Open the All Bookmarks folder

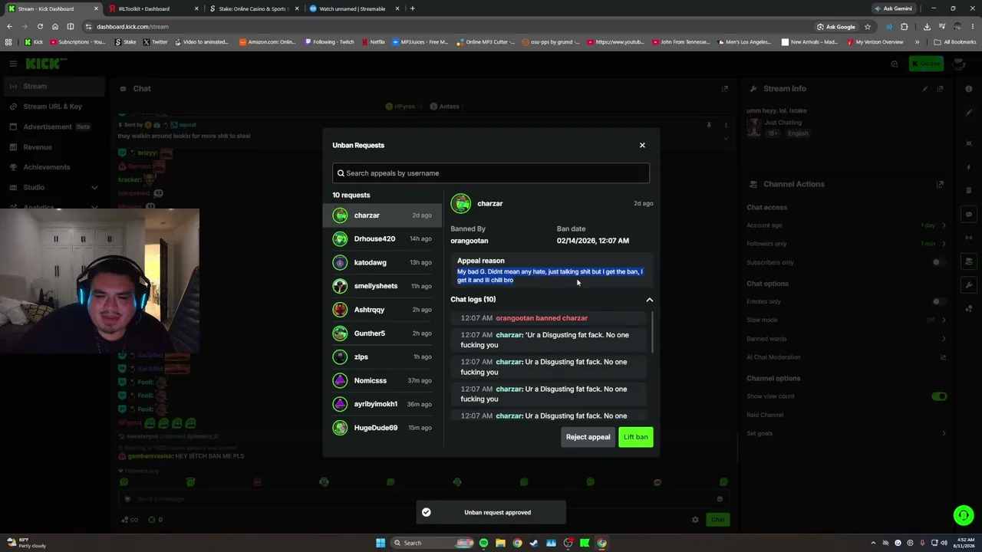954,42
